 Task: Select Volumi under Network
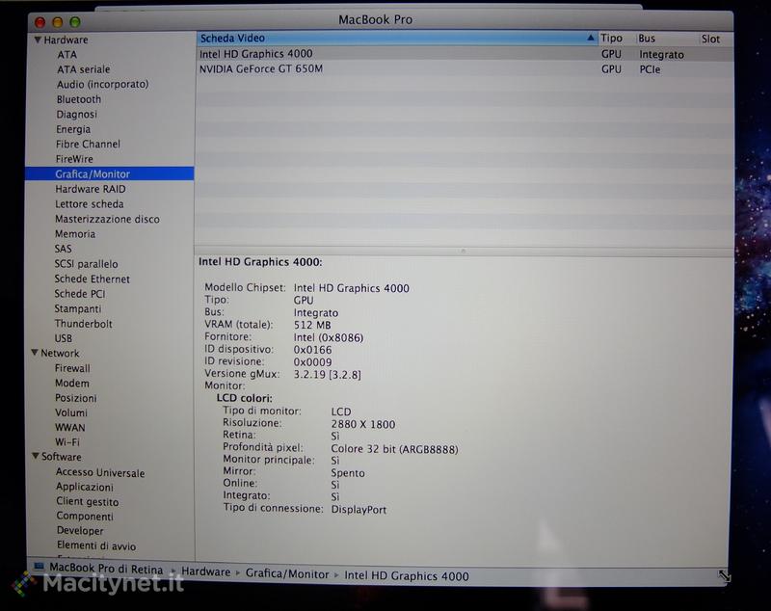[x=70, y=412]
